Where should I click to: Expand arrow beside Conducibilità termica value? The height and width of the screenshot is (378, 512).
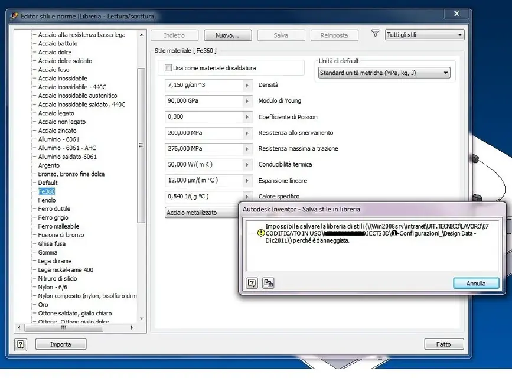[x=247, y=165]
